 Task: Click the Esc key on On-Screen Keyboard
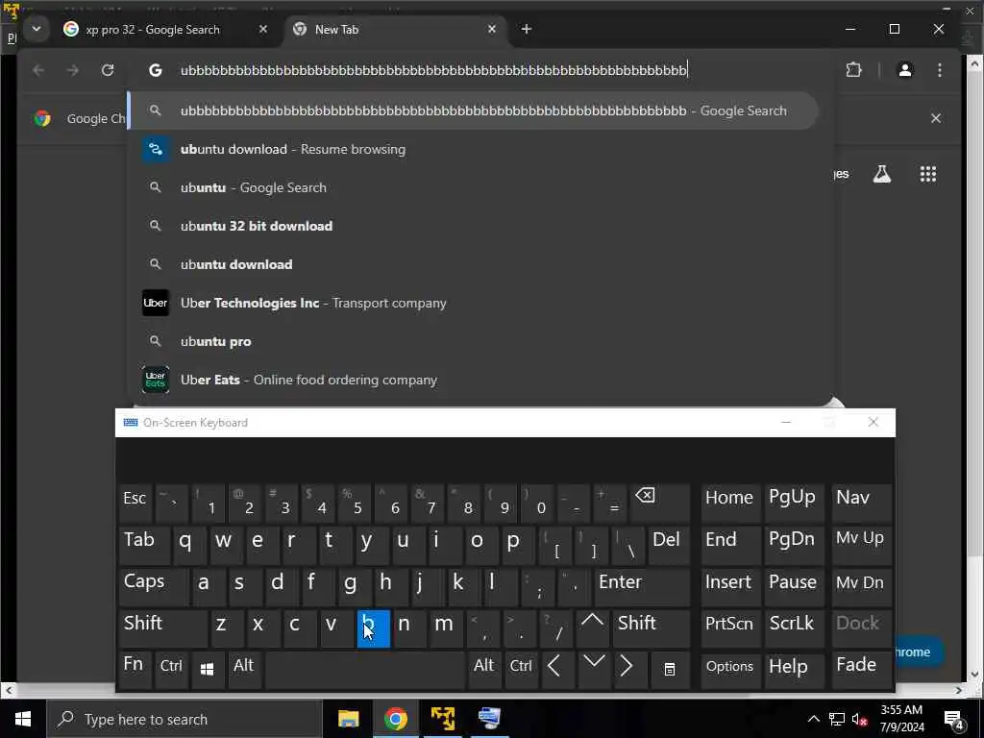(x=135, y=503)
